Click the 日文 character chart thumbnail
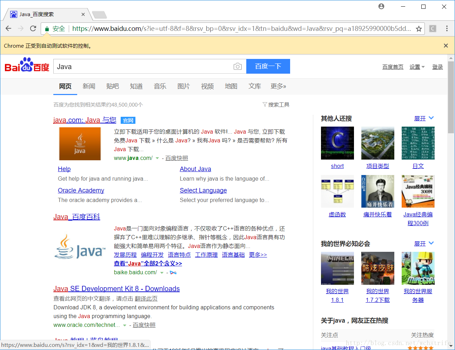 [418, 143]
